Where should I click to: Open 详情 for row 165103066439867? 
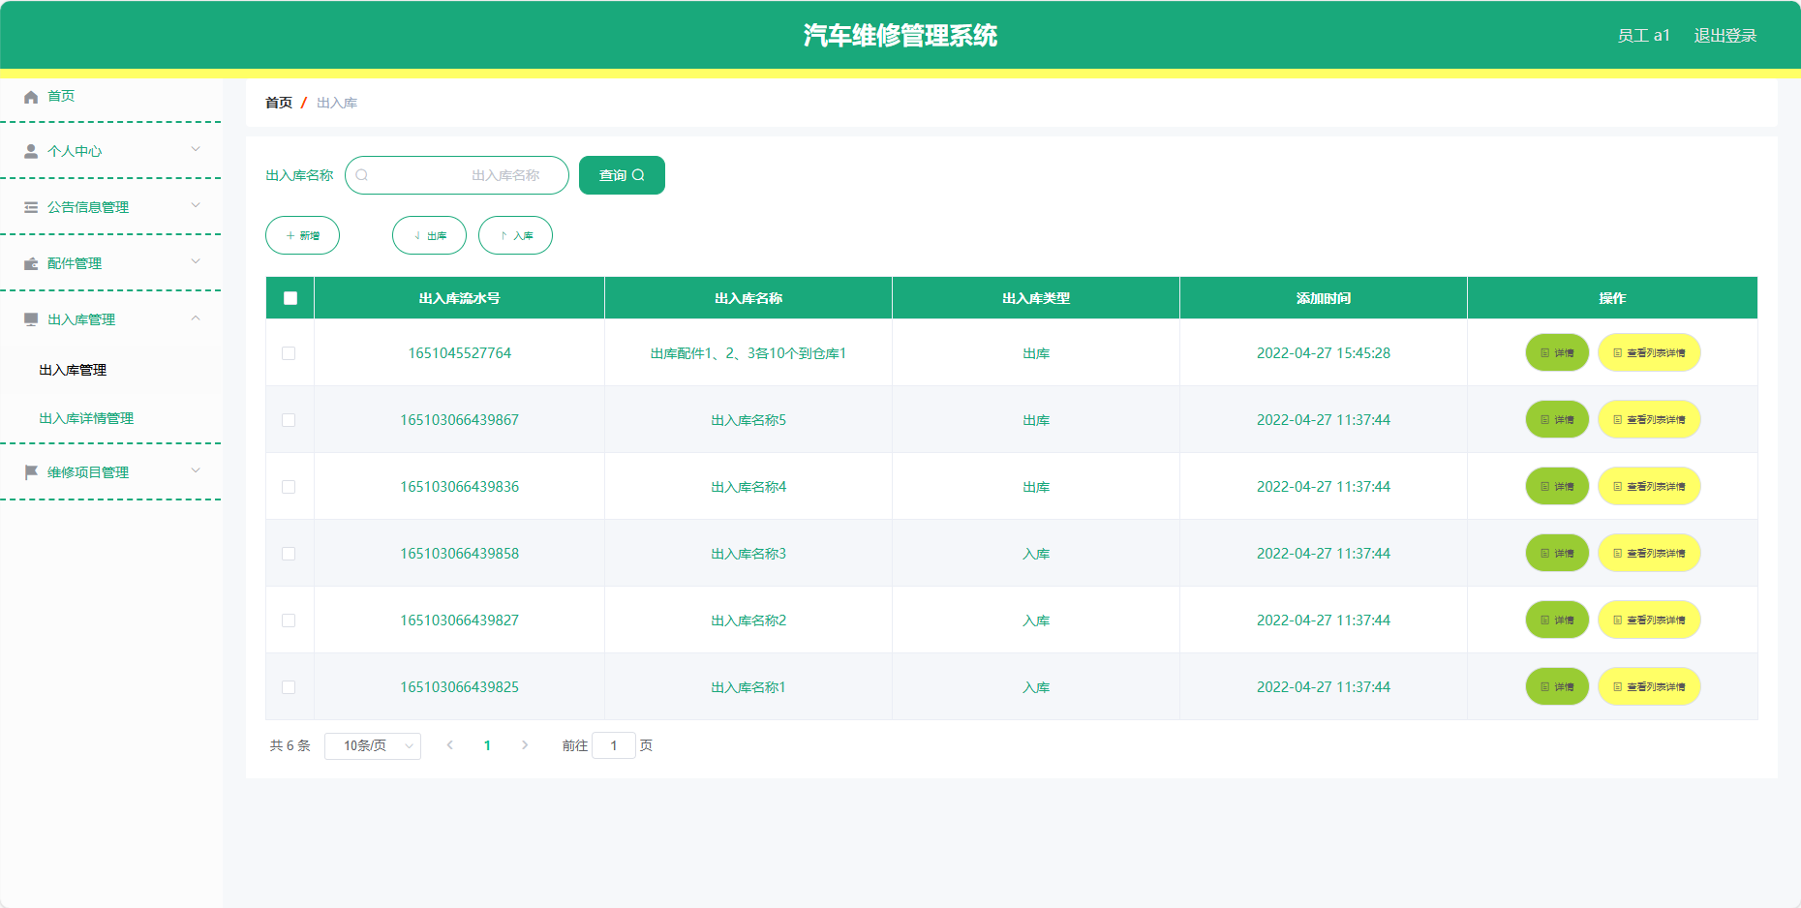[1557, 420]
